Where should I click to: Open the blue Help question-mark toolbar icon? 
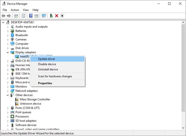point(31,16)
